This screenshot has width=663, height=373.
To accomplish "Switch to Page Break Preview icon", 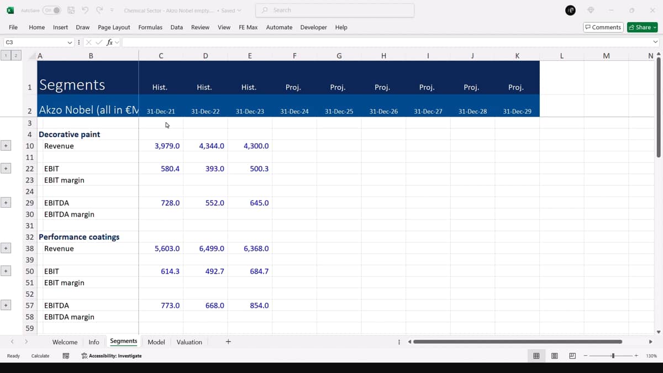I will pyautogui.click(x=572, y=356).
